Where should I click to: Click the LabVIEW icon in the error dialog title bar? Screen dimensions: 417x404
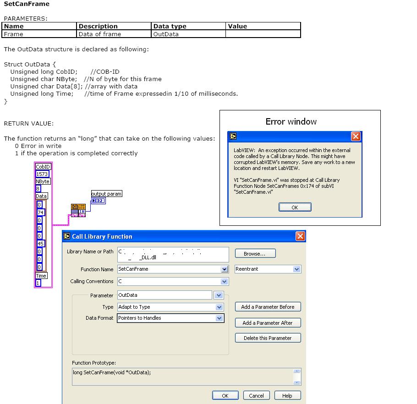coord(233,136)
